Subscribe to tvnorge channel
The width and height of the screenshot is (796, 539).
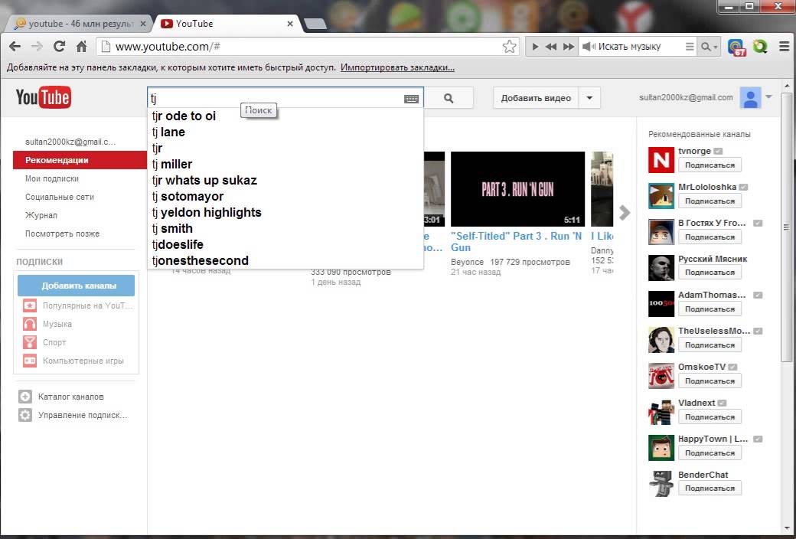[x=710, y=165]
